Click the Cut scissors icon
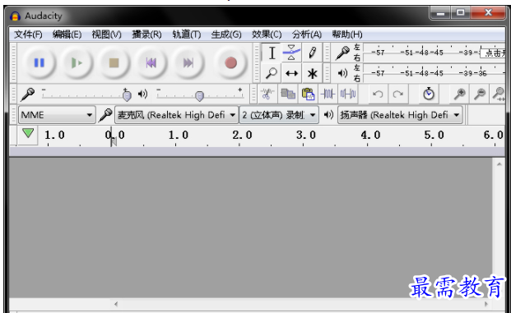The height and width of the screenshot is (313, 511). pos(267,94)
